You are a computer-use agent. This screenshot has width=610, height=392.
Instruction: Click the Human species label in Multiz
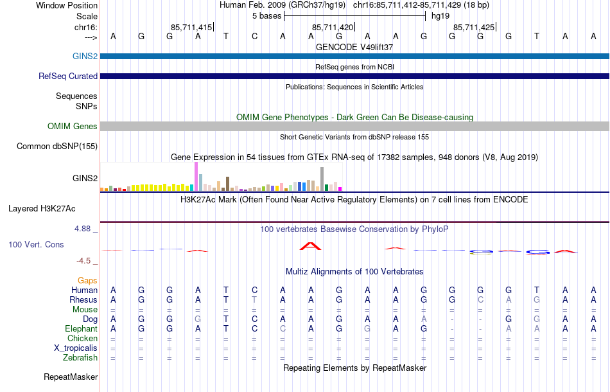[84, 290]
